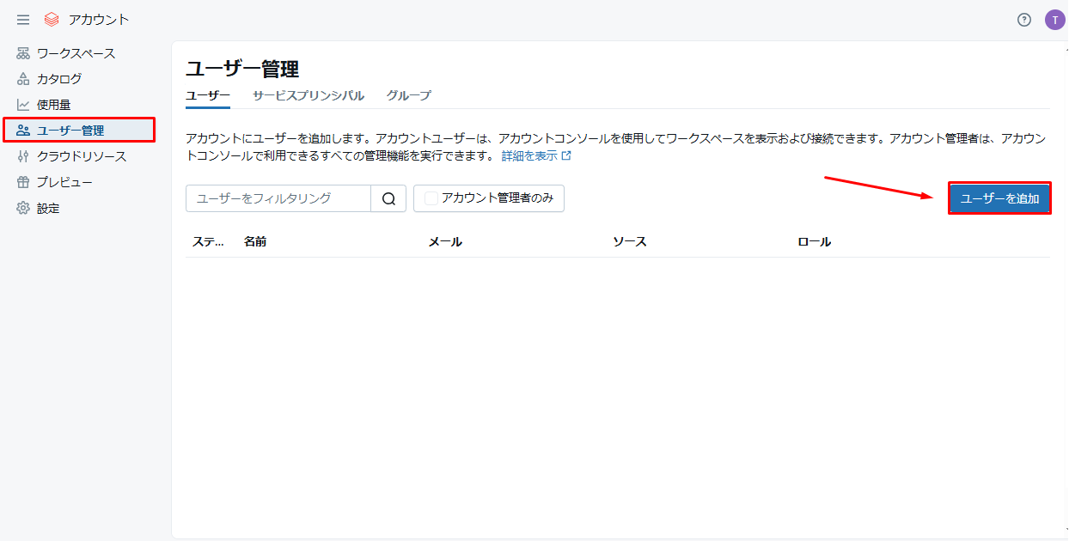Open 設定 via the gear icon
This screenshot has height=541, width=1069.
[23, 208]
